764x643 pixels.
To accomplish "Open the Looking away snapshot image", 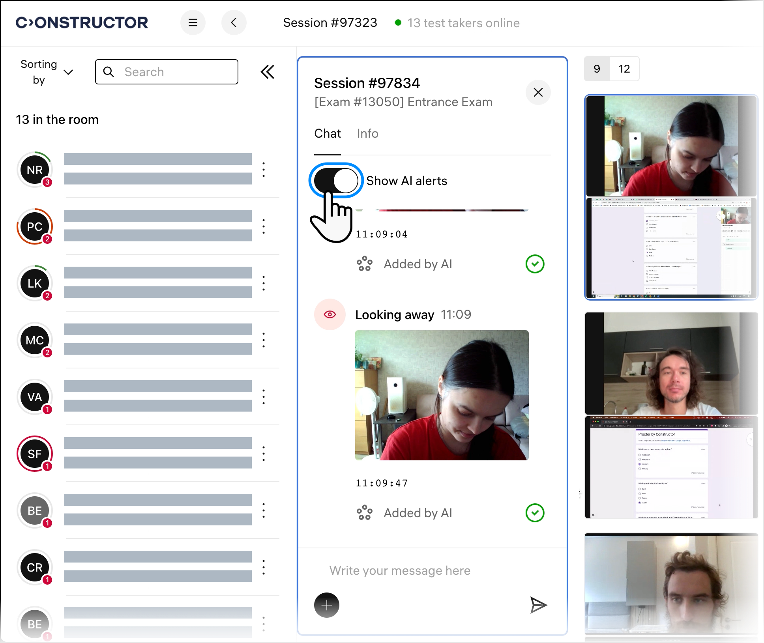I will point(442,395).
